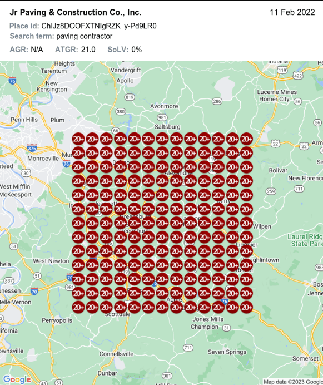Click the Plum label

point(57,120)
